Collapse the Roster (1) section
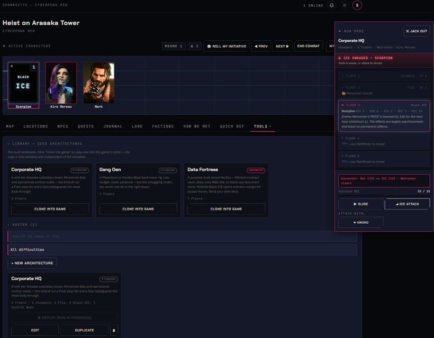This screenshot has width=434, height=338. pyautogui.click(x=22, y=225)
